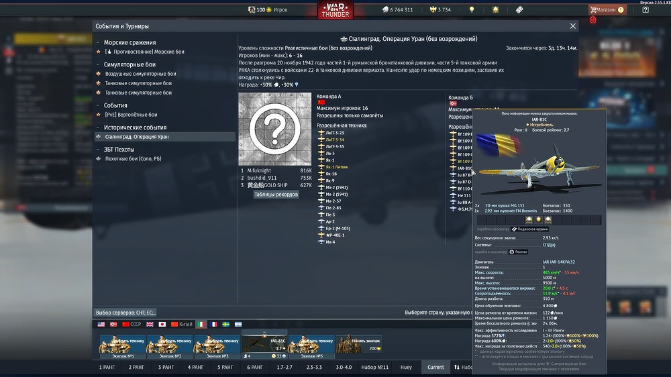Screen dimensions: 671x377
Task: Close the События и Турниры window
Action: click(572, 26)
